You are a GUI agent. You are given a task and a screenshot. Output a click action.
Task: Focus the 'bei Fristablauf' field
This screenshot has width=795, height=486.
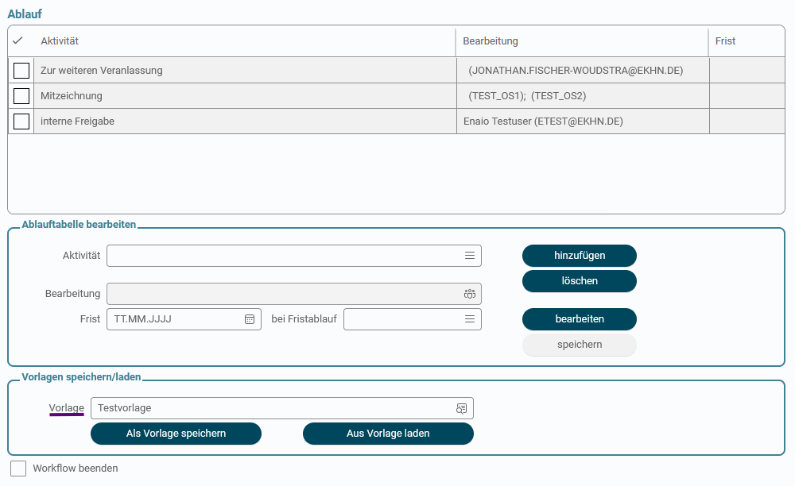pyautogui.click(x=413, y=319)
